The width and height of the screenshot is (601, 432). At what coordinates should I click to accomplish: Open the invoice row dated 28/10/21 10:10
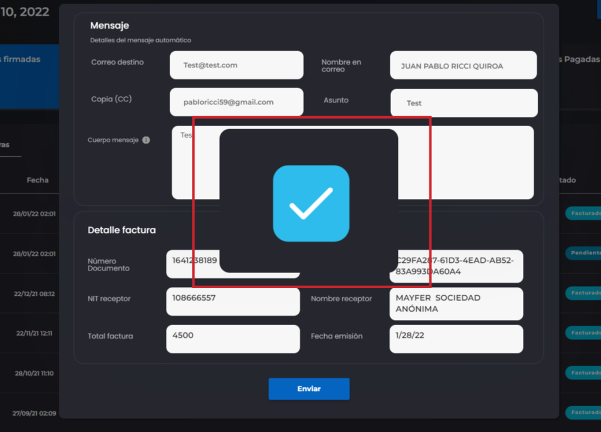(34, 373)
